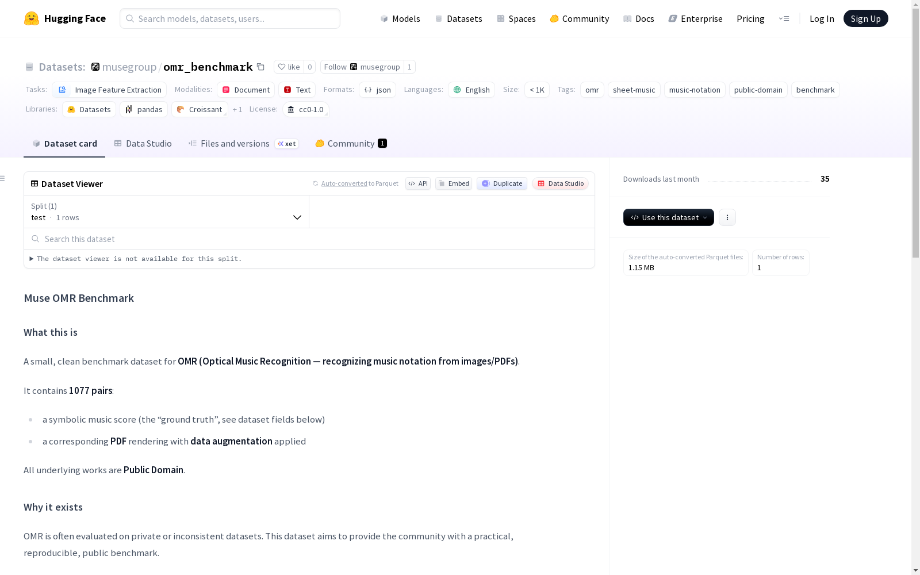The height and width of the screenshot is (575, 920).
Task: Switch to the Dataset card tab
Action: click(x=64, y=144)
